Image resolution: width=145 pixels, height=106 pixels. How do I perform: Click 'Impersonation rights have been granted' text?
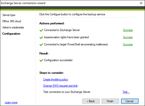pos(66,37)
